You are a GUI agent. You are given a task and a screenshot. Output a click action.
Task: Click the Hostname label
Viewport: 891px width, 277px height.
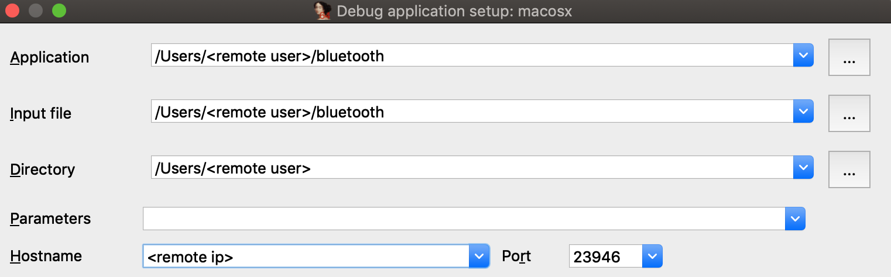click(x=46, y=256)
